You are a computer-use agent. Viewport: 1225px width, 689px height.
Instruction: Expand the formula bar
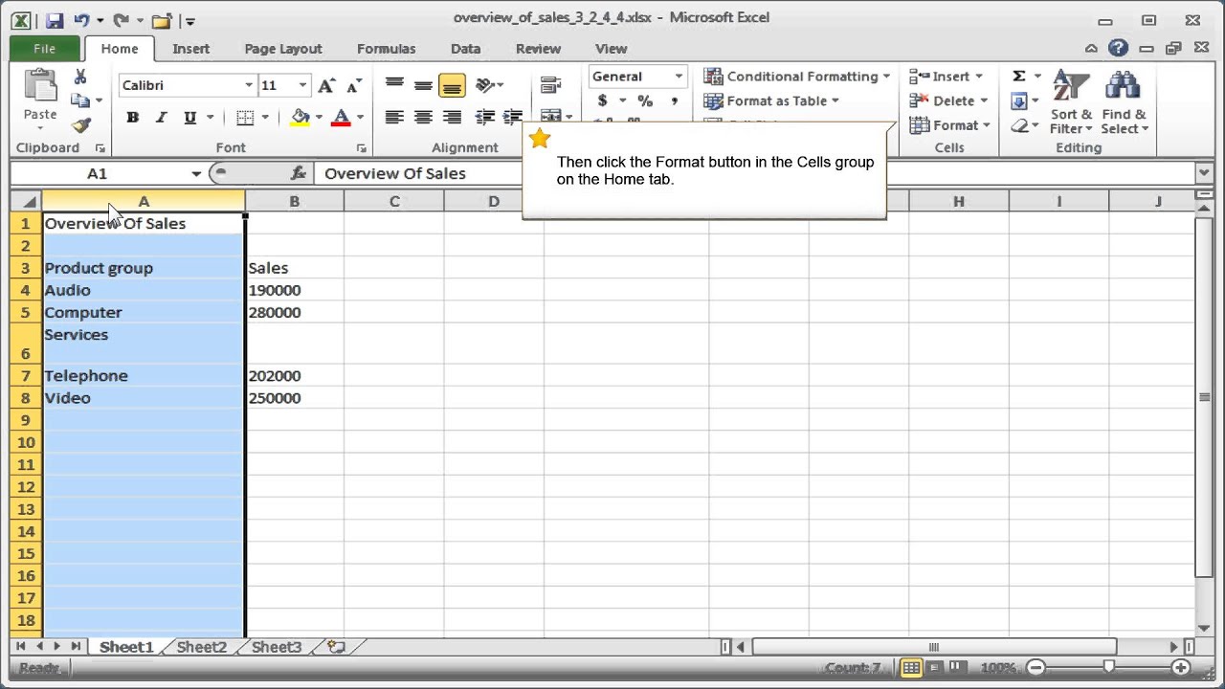point(1204,173)
